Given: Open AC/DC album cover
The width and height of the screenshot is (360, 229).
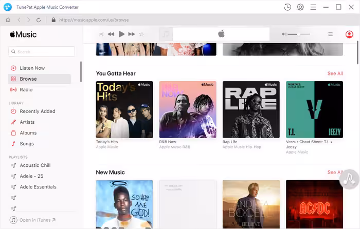Looking at the screenshot, I should click(315, 204).
